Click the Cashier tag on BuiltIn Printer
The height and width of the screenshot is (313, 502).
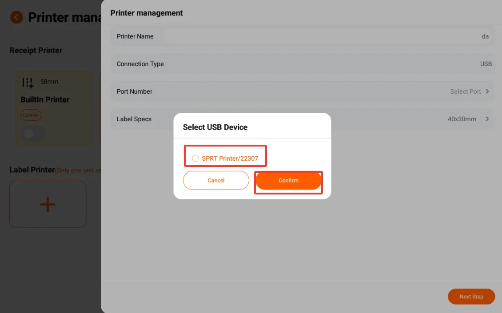pyautogui.click(x=31, y=115)
